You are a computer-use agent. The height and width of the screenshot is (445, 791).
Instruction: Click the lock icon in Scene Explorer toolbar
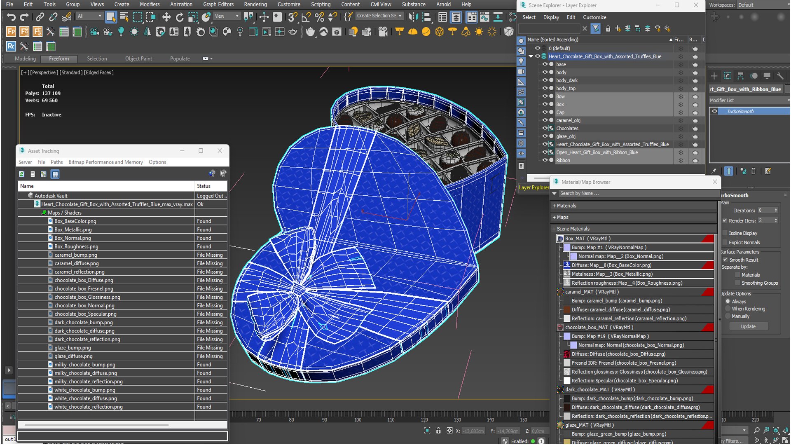pos(608,28)
